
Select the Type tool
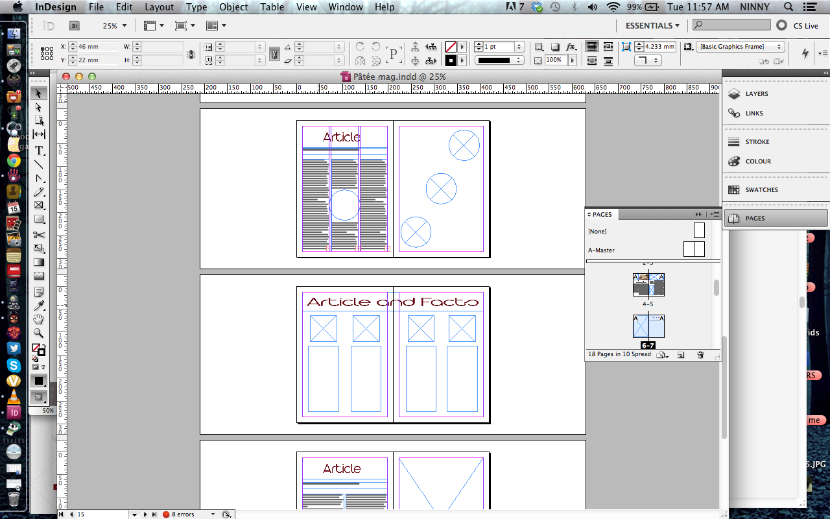[39, 151]
